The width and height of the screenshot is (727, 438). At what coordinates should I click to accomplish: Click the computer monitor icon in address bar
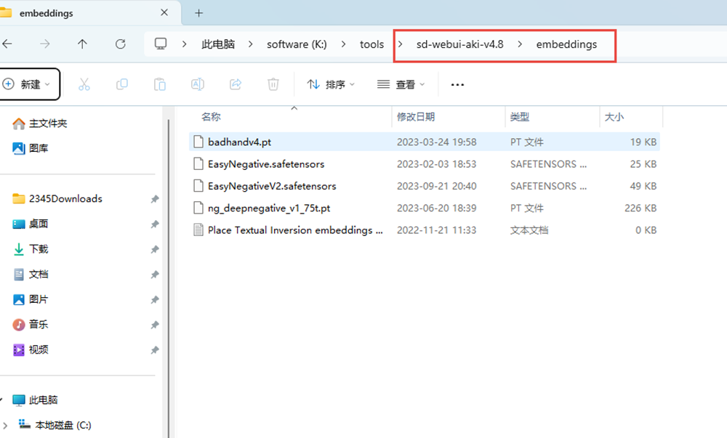(x=161, y=44)
